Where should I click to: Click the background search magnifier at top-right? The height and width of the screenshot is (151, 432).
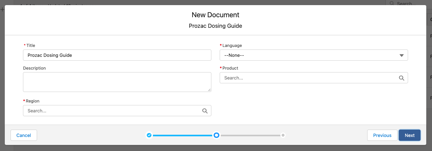pyautogui.click(x=391, y=4)
